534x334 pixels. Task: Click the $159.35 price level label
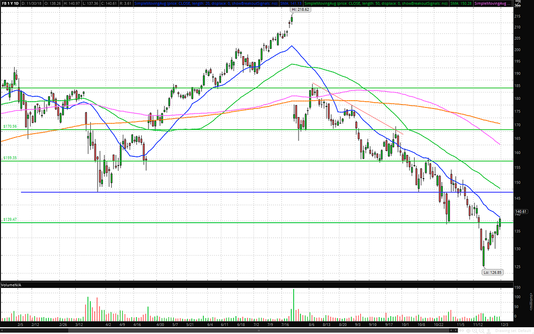10,158
